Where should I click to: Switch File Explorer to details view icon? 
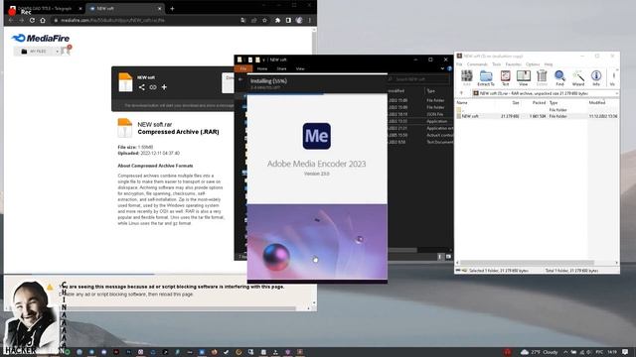point(440,257)
